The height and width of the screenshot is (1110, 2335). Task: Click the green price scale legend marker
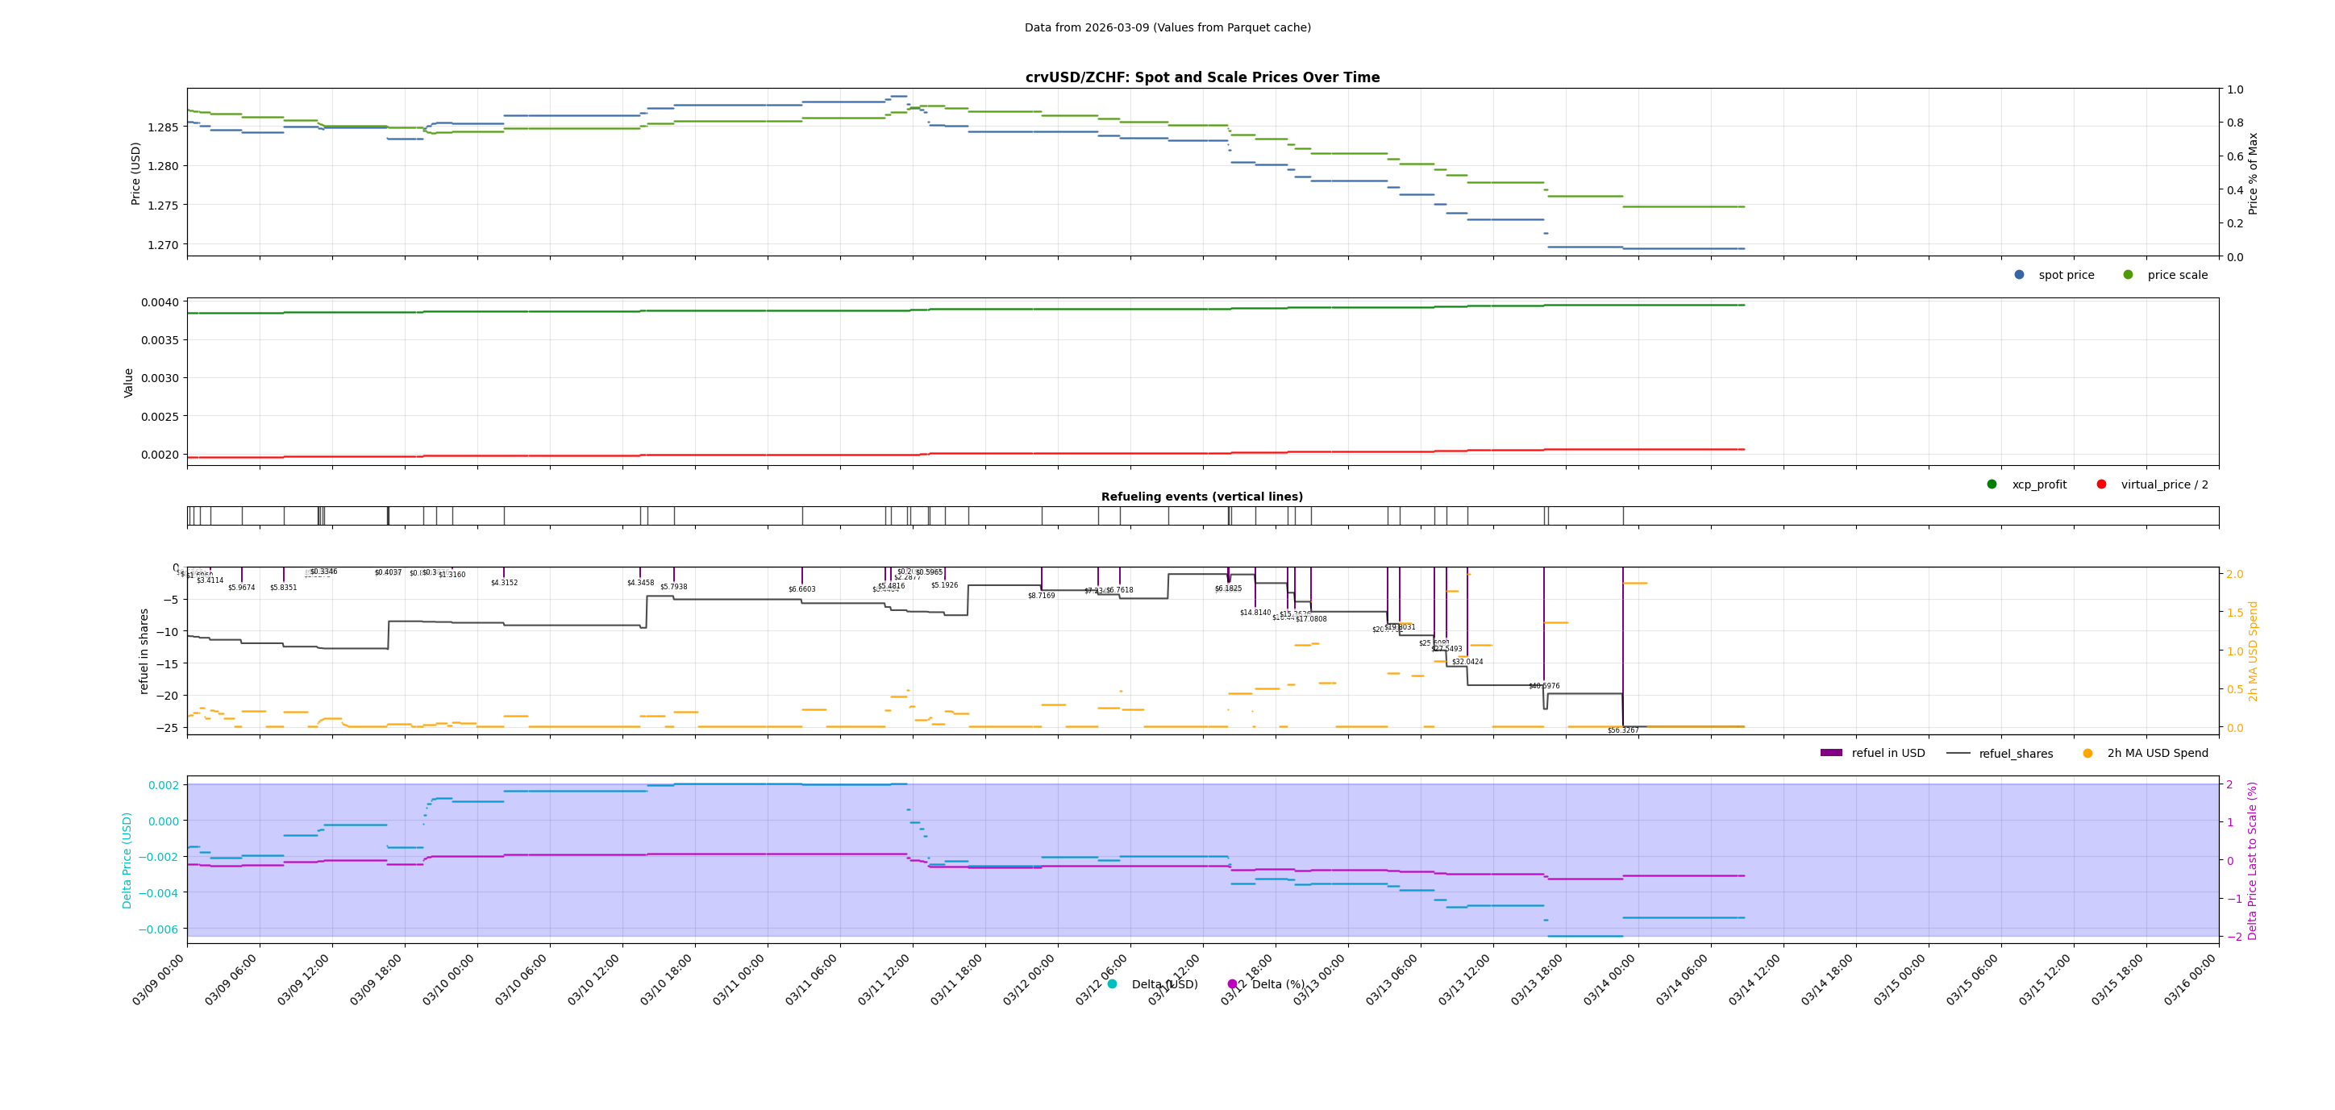coord(2129,275)
